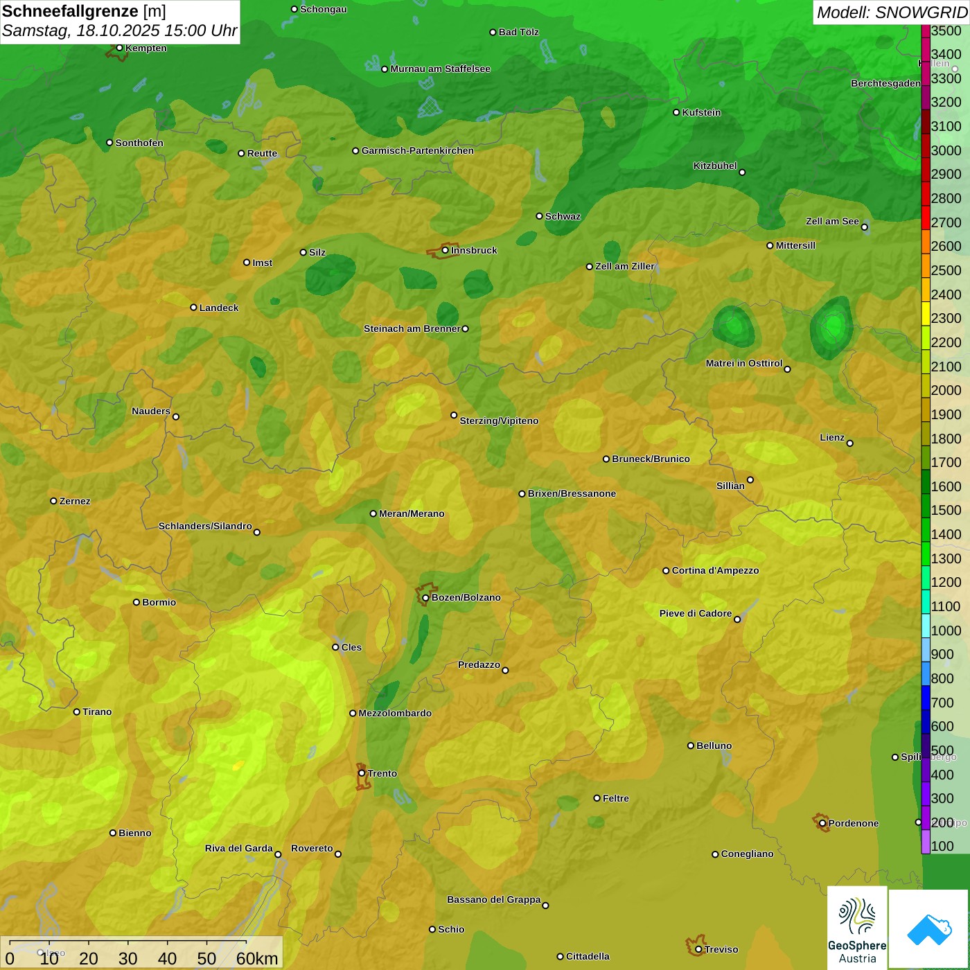Viewport: 970px width, 970px height.
Task: Click the legend value 2300
Action: point(946,318)
